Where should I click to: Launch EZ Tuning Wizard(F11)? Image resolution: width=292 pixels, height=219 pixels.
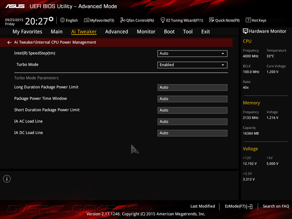tap(182, 20)
